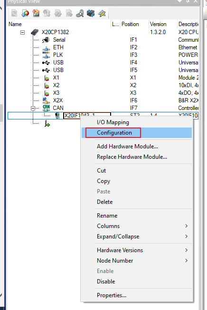Click the pencil edit toolbar icon
The image size is (207, 310).
point(102,13)
